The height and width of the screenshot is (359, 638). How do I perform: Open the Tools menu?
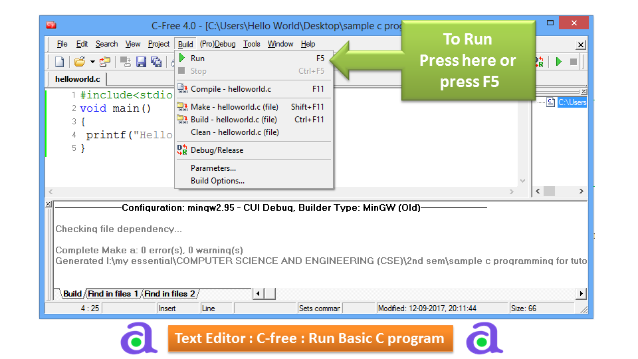(x=251, y=44)
